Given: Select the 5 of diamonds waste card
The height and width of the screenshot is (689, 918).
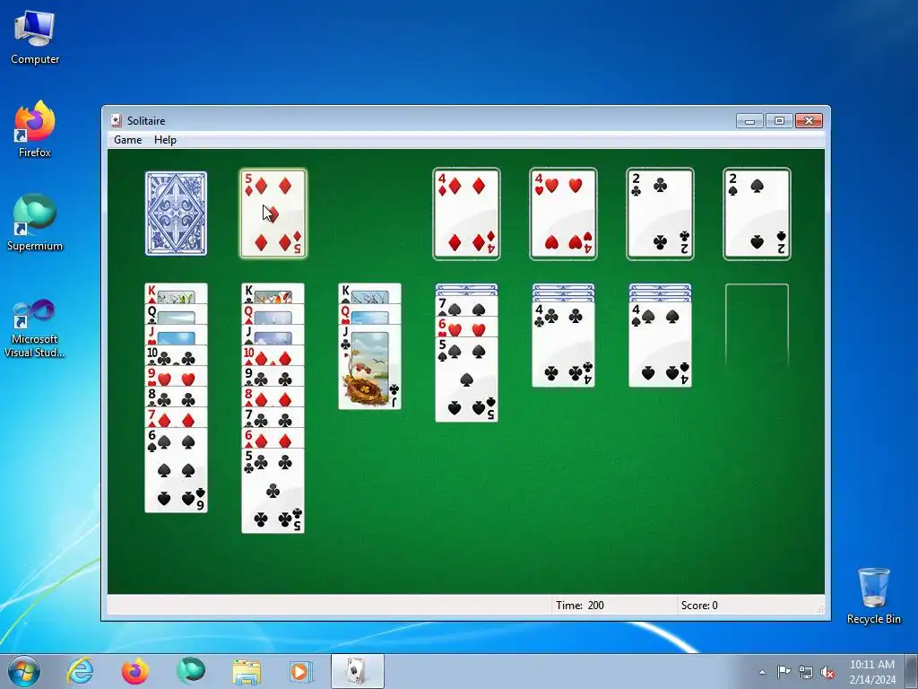Looking at the screenshot, I should [273, 214].
